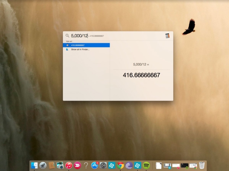This screenshot has width=229, height=171.
Task: Click the magnifying glass in Spotlight
Action: [x=67, y=35]
